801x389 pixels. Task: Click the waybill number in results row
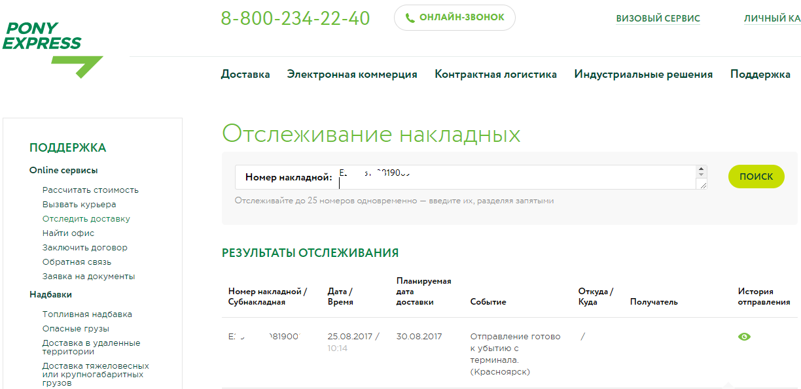point(263,337)
